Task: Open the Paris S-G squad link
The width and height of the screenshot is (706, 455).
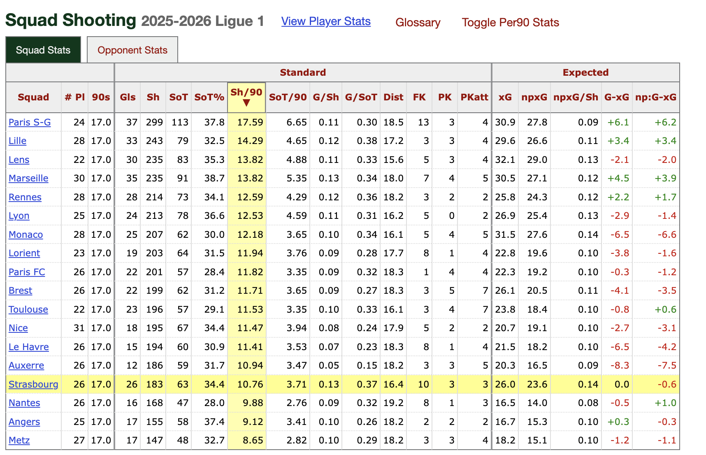Action: pyautogui.click(x=30, y=122)
